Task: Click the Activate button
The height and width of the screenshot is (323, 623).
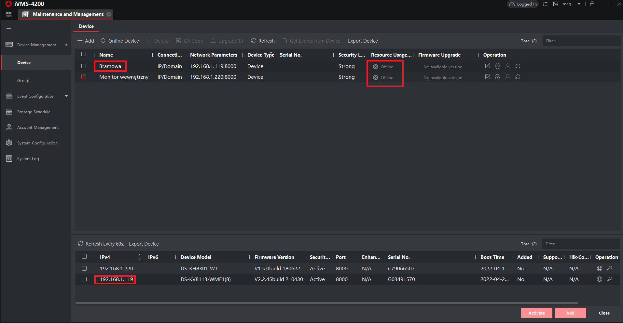Action: [x=537, y=313]
